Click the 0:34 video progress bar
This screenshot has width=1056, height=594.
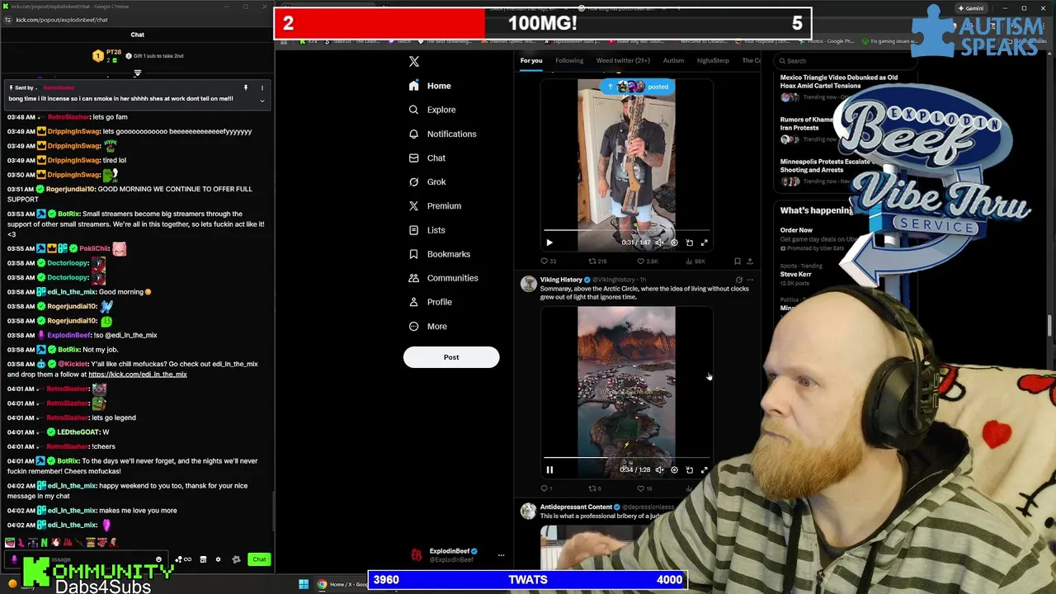coord(626,458)
